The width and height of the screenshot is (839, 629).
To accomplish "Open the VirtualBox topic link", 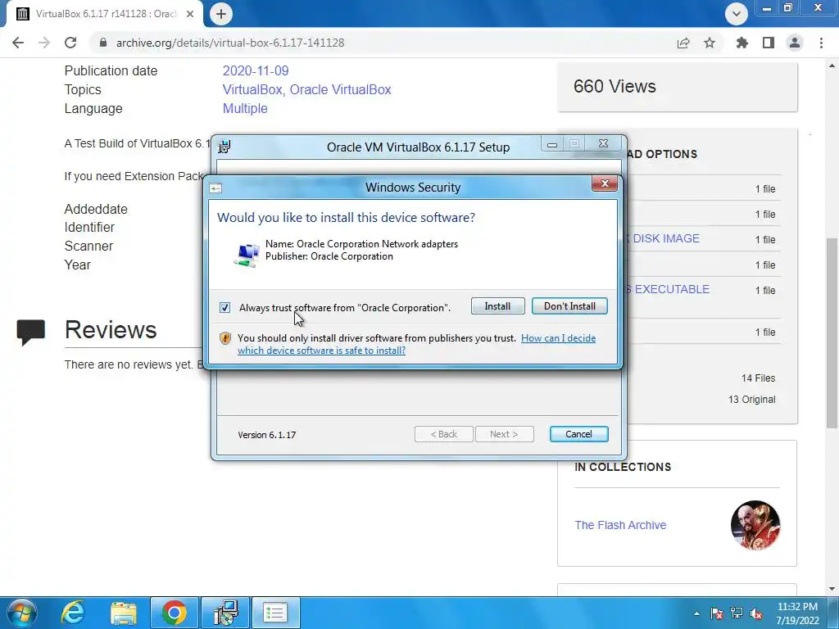I will [252, 89].
